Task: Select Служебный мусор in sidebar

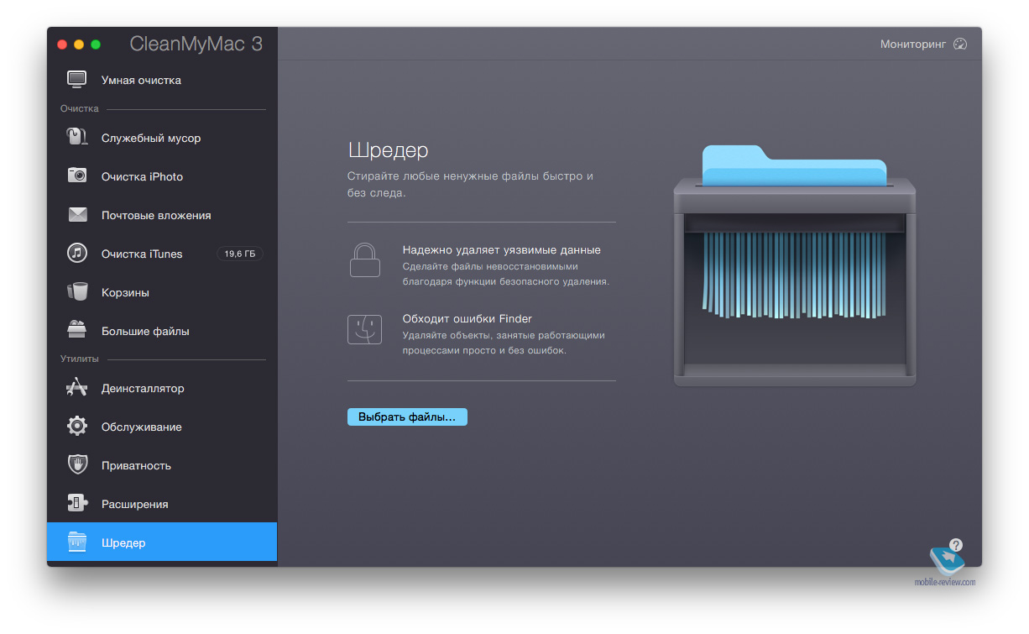Action: [162, 138]
